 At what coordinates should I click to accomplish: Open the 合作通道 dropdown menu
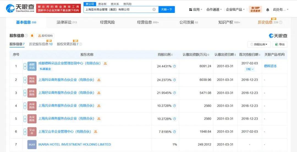[214, 9]
